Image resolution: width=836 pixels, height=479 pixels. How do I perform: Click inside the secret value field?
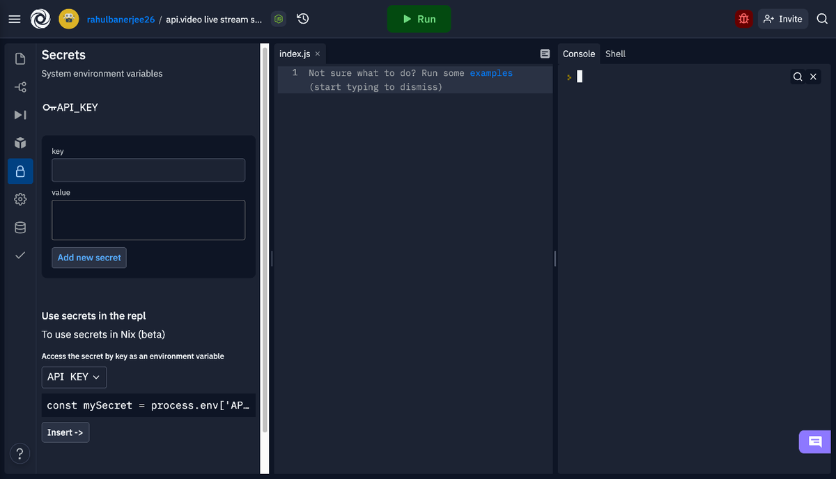pyautogui.click(x=148, y=220)
